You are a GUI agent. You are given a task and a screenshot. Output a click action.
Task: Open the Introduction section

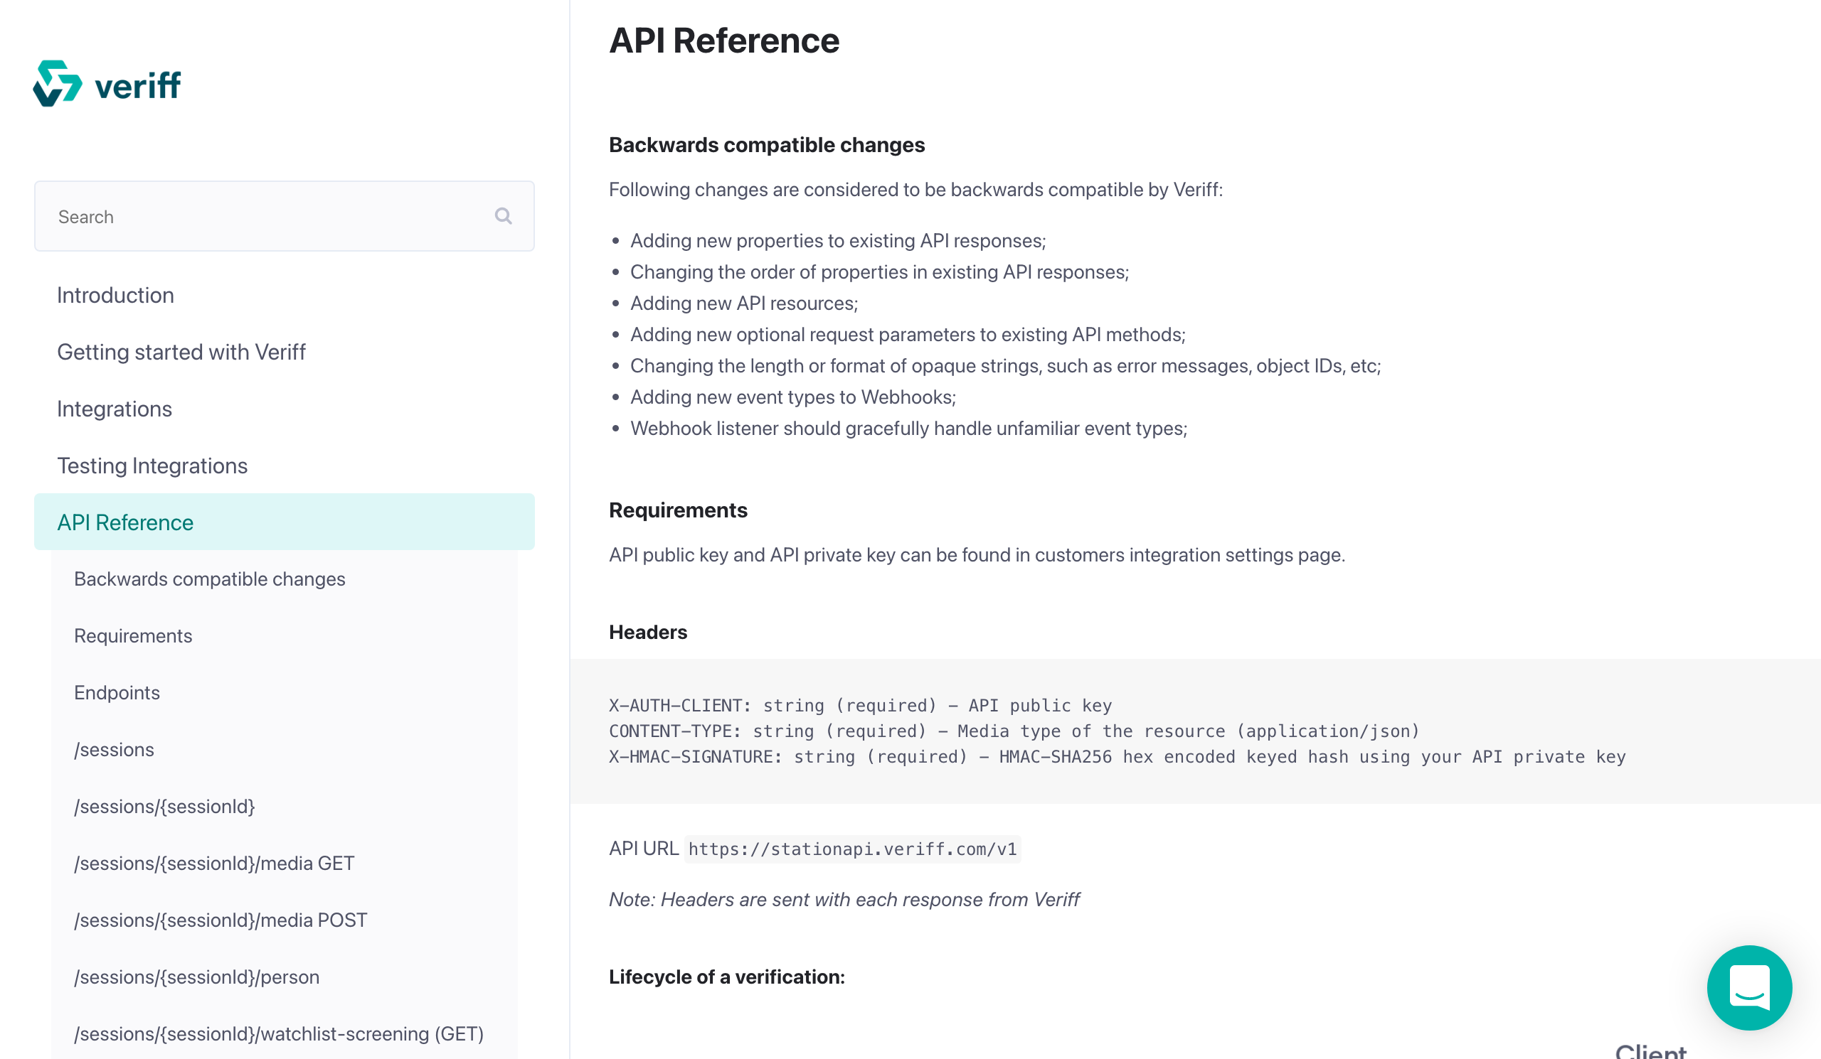[116, 295]
